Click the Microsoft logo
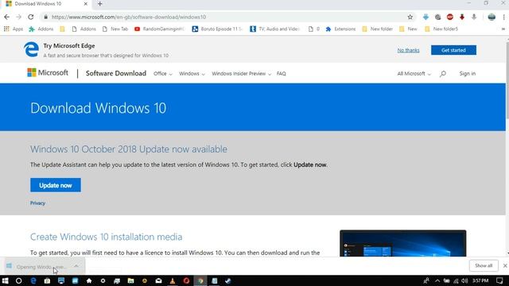Screen dimensions: 509x286 tap(48, 72)
